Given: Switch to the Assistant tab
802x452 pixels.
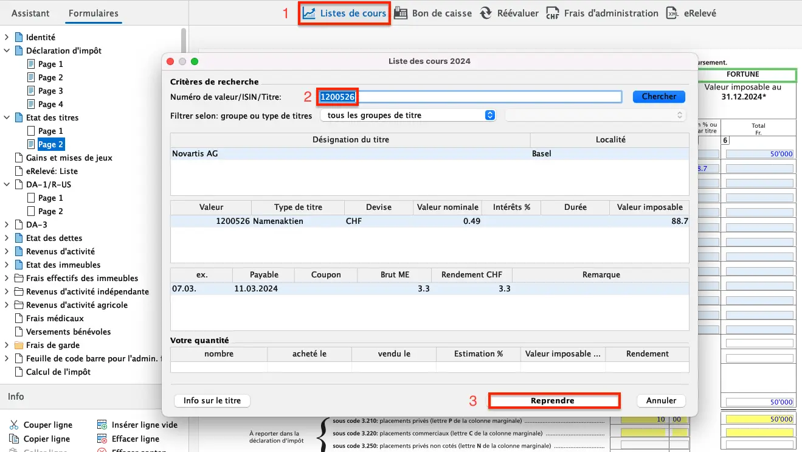Looking at the screenshot, I should tap(30, 13).
